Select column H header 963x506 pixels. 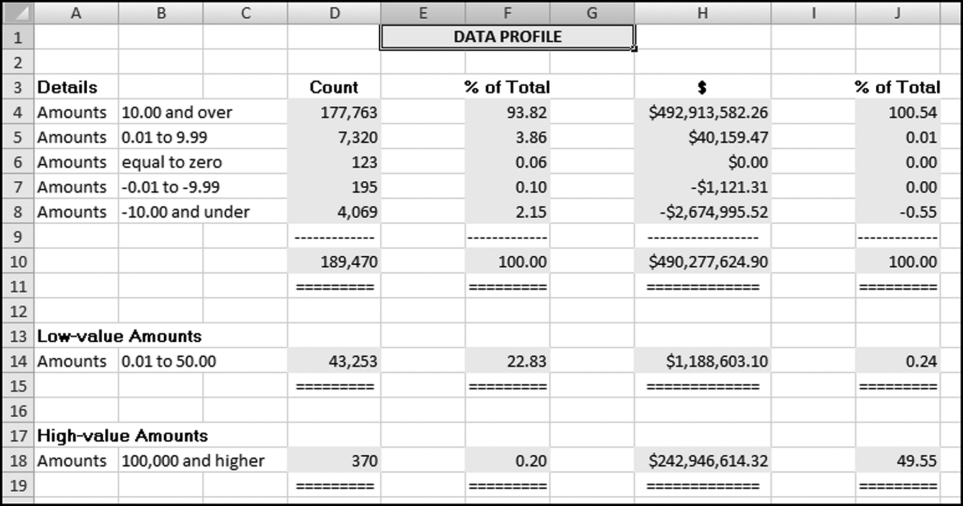(702, 13)
